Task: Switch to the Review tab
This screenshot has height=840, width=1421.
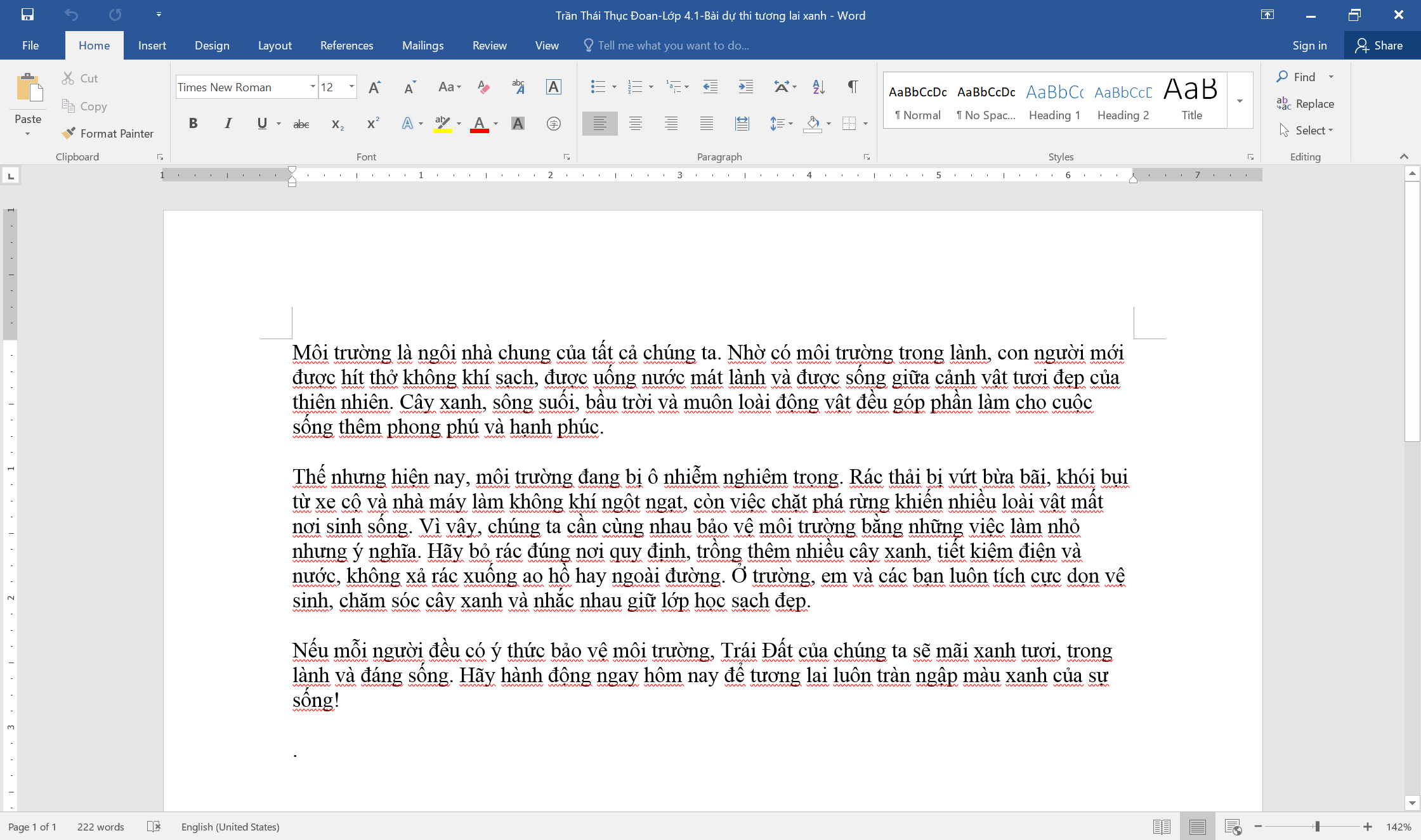Action: (489, 45)
